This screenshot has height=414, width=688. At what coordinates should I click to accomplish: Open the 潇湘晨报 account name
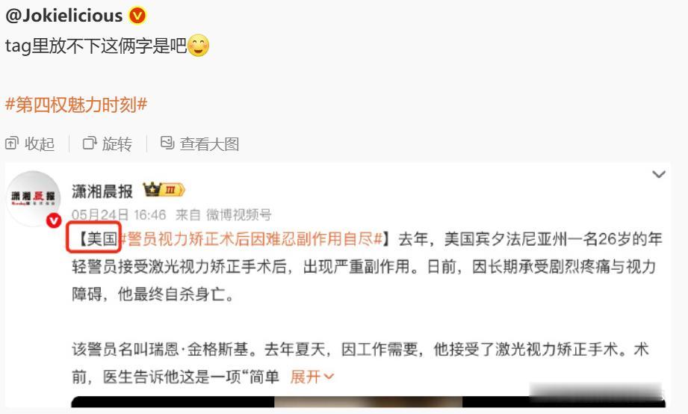point(102,191)
